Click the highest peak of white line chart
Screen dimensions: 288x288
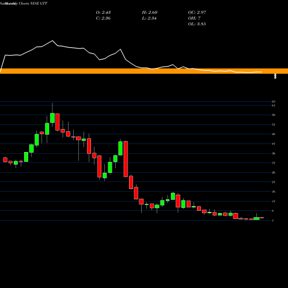52,41
